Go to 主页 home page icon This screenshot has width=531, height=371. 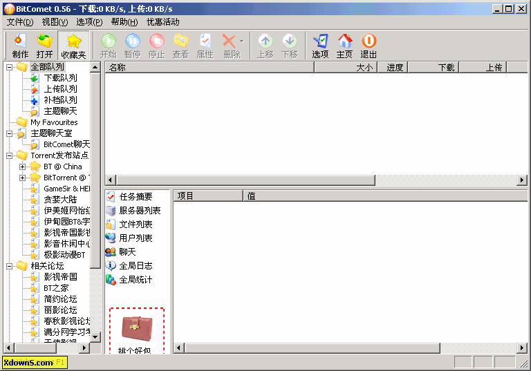coord(345,46)
